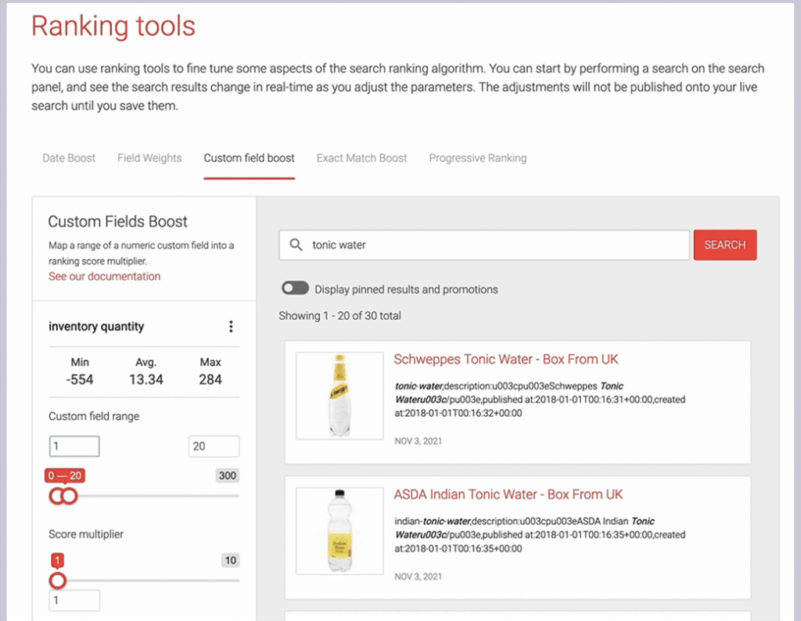Open the See our documentation link
Screen dimensions: 801x621
[x=104, y=276]
